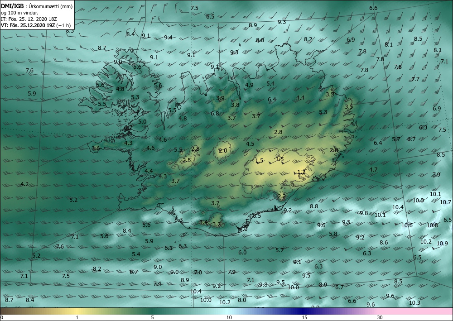Click the map value 3.8
The width and height of the screenshot is (453, 321).
click(236, 105)
